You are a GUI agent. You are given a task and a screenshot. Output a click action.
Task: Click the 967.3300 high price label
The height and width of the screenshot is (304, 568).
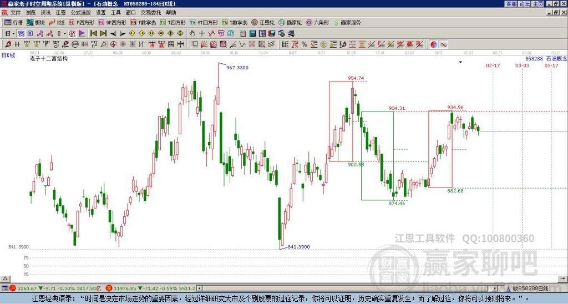[x=237, y=67]
